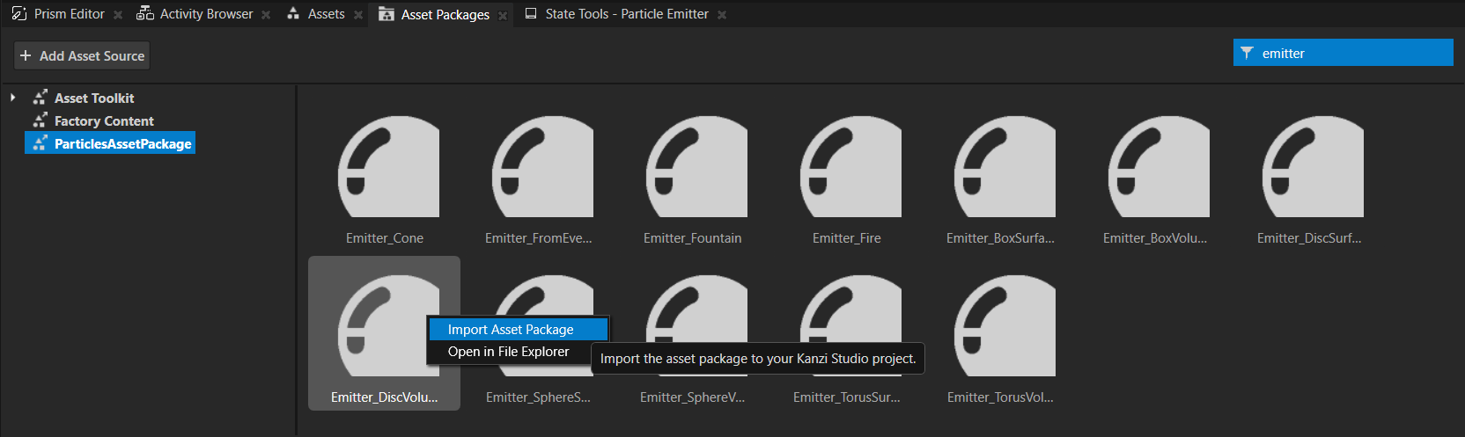This screenshot has width=1465, height=437.
Task: Switch to the Assets tab
Action: click(326, 14)
